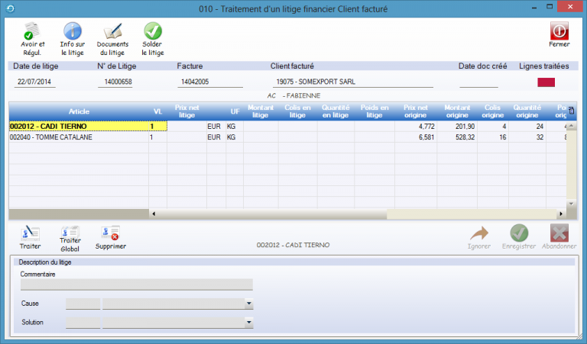The width and height of the screenshot is (587, 344).
Task: Expand the Cause dropdown list
Action: pos(248,304)
